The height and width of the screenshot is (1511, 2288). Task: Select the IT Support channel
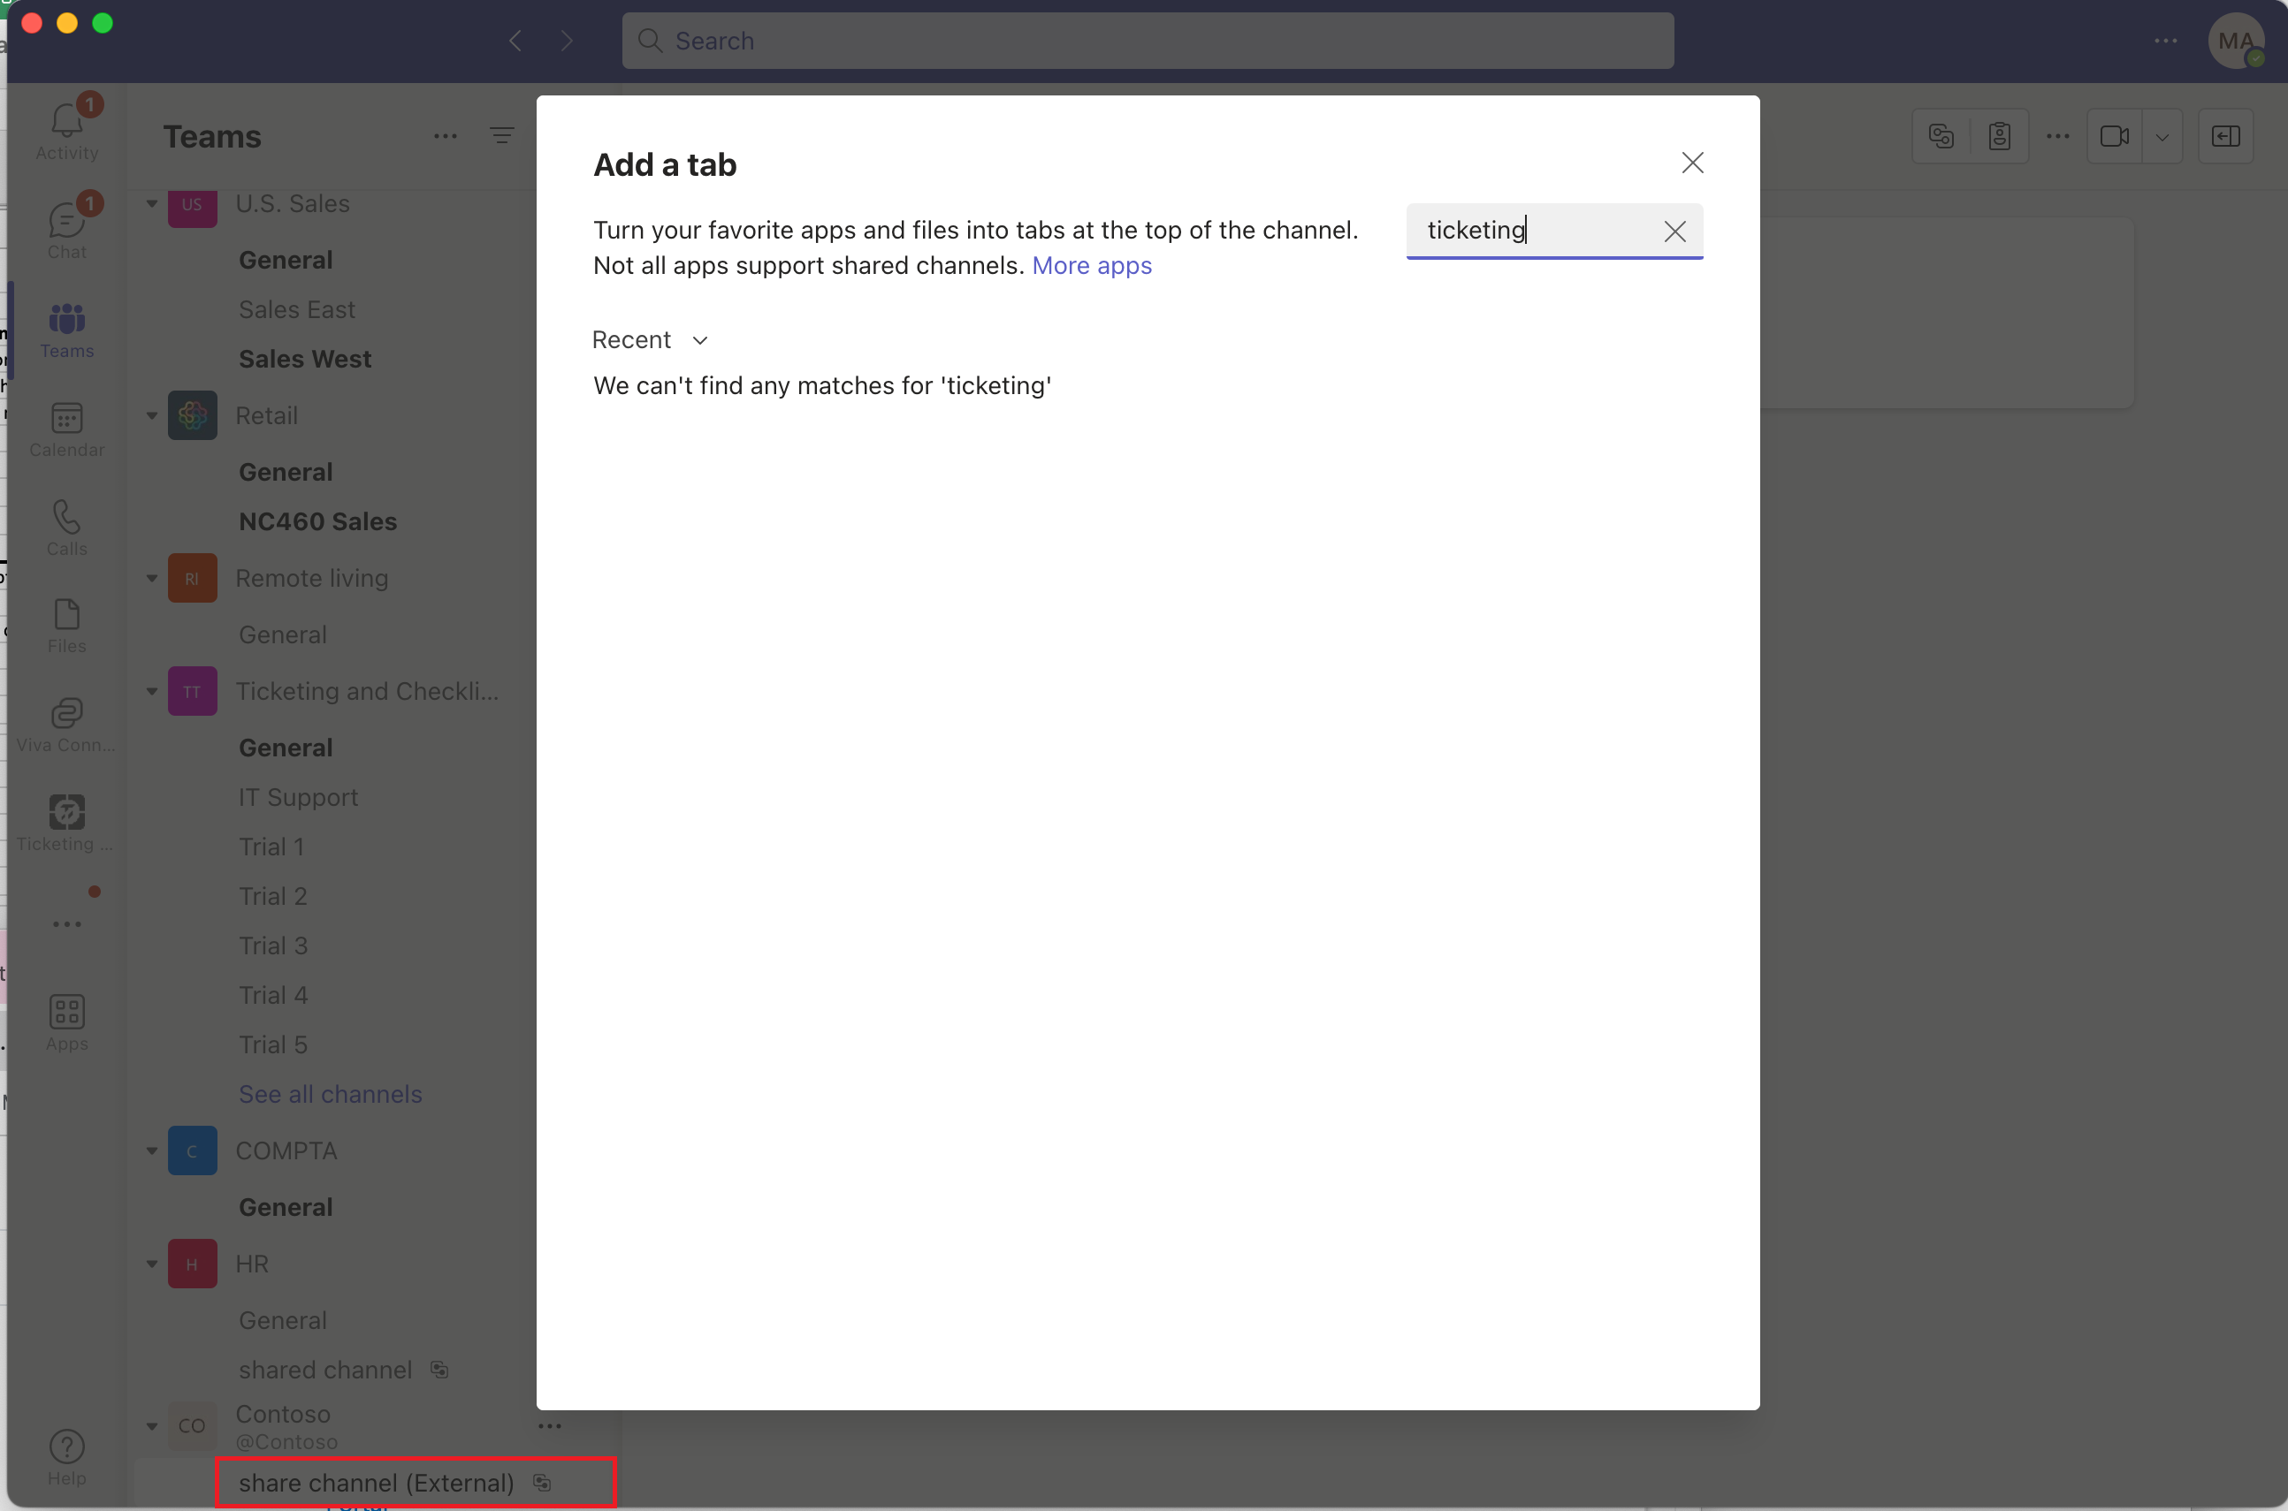point(298,797)
